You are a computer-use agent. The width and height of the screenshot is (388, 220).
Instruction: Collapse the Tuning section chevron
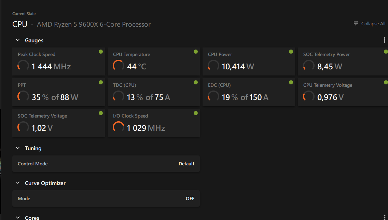click(18, 148)
